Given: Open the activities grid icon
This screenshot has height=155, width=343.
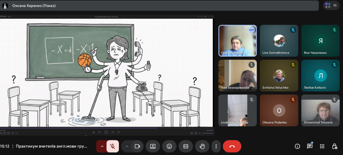Looking at the screenshot, I should [322, 146].
